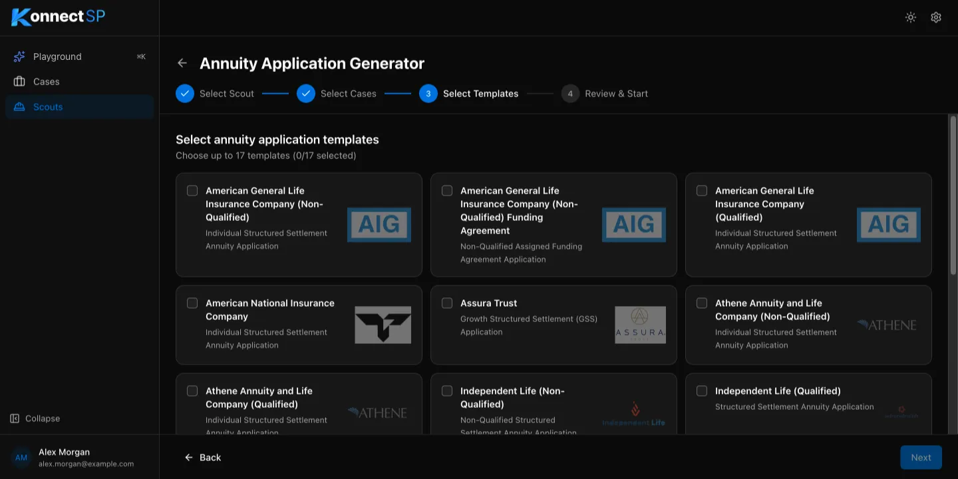Image resolution: width=958 pixels, height=479 pixels.
Task: Open Playground in sidebar
Action: [x=80, y=57]
